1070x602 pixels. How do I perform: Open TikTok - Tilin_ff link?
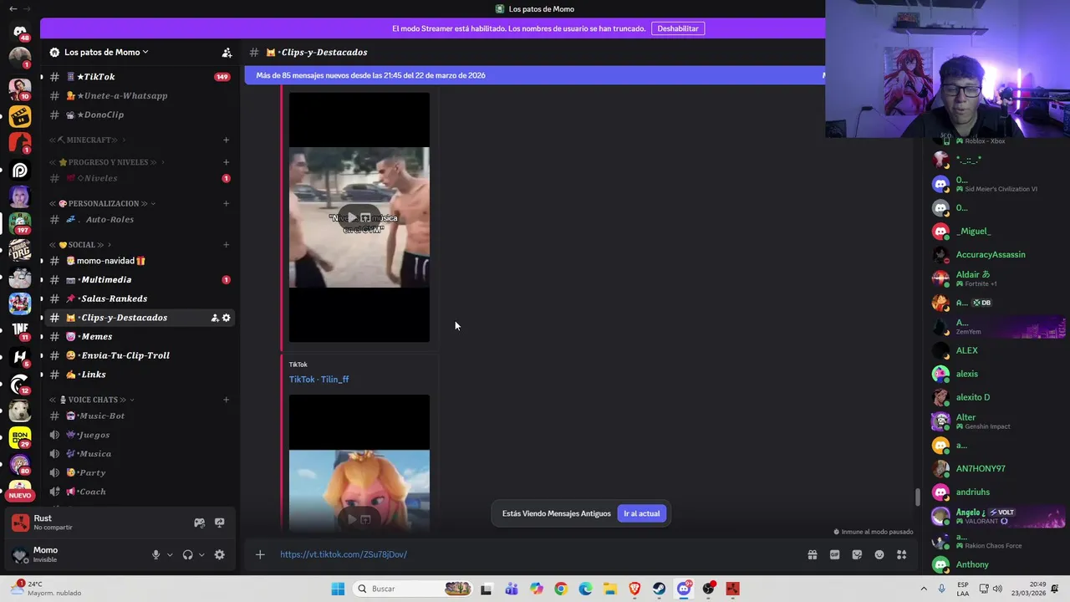pos(318,380)
